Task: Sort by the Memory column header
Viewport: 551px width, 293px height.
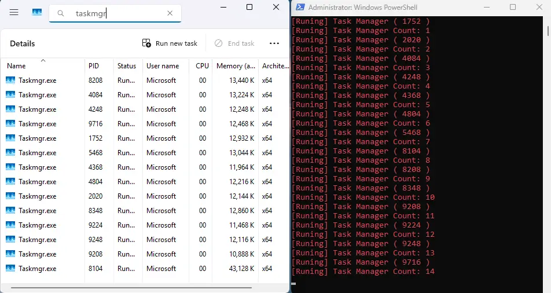Action: click(236, 66)
